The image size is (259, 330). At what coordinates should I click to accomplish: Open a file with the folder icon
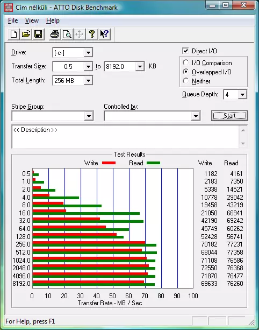coord(26,34)
